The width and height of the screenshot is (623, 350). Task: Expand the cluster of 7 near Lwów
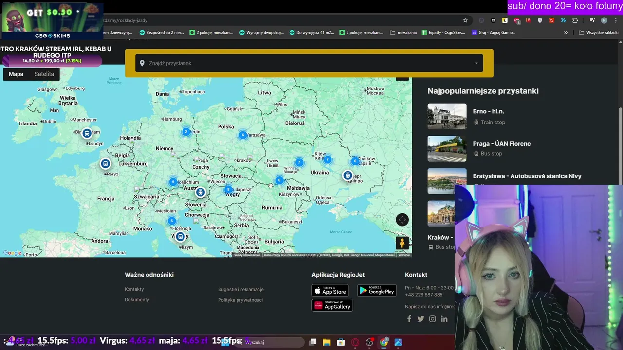point(299,162)
